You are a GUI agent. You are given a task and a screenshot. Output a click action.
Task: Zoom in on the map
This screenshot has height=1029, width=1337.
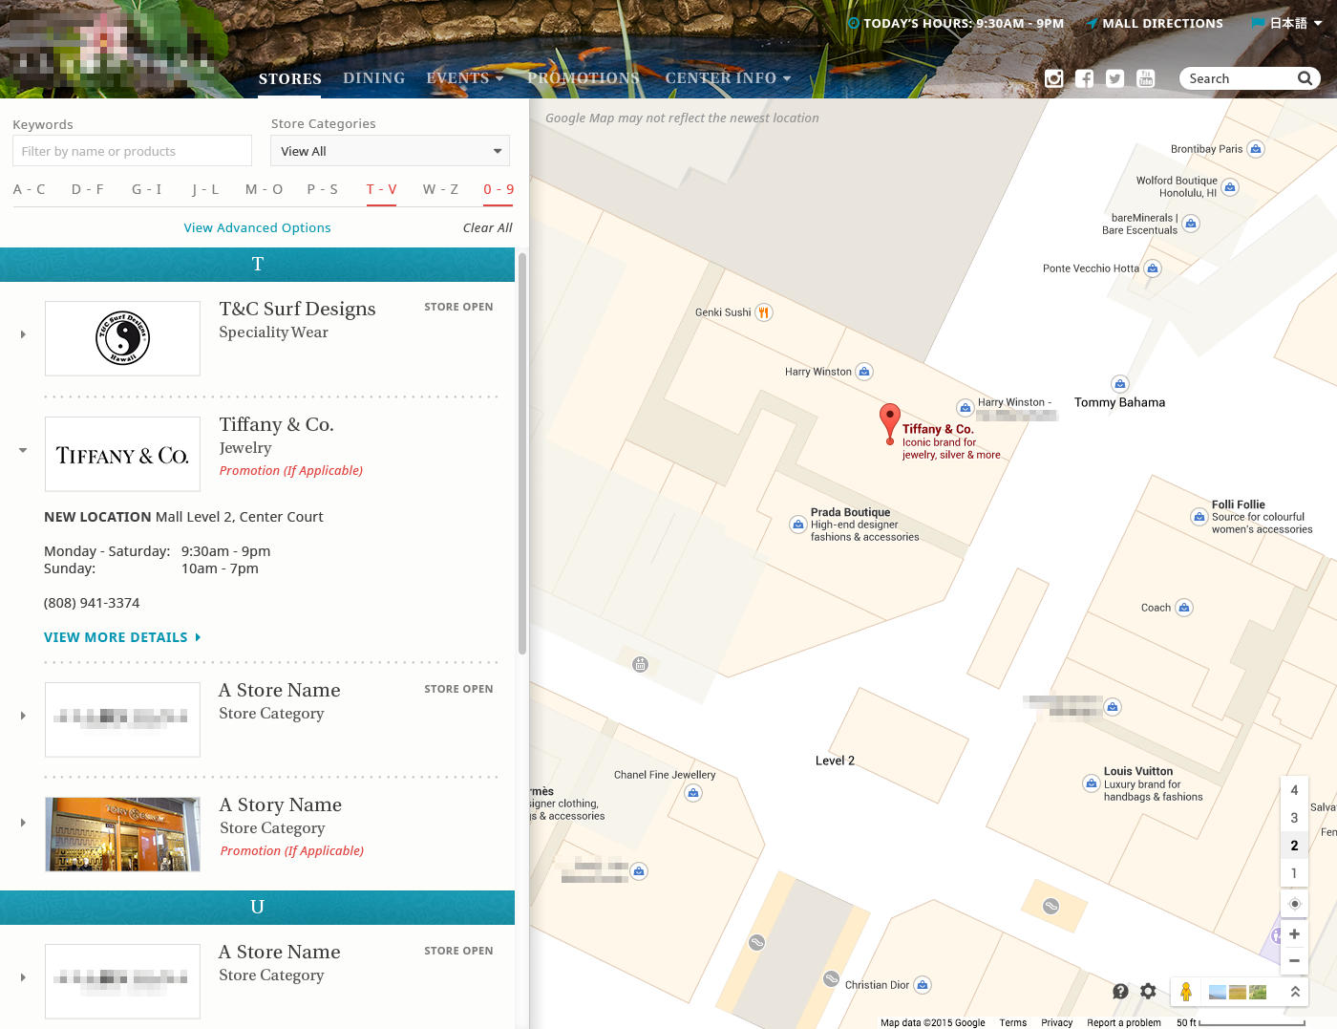tap(1294, 934)
